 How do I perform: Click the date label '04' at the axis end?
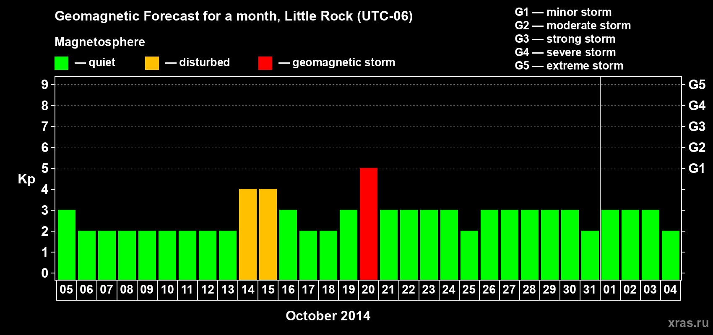tap(670, 289)
